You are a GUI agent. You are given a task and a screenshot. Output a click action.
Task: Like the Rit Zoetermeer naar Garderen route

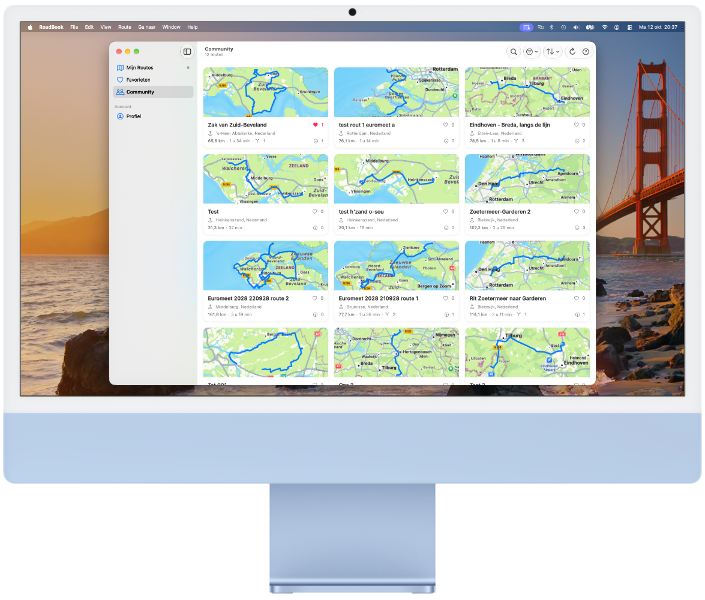[x=577, y=298]
